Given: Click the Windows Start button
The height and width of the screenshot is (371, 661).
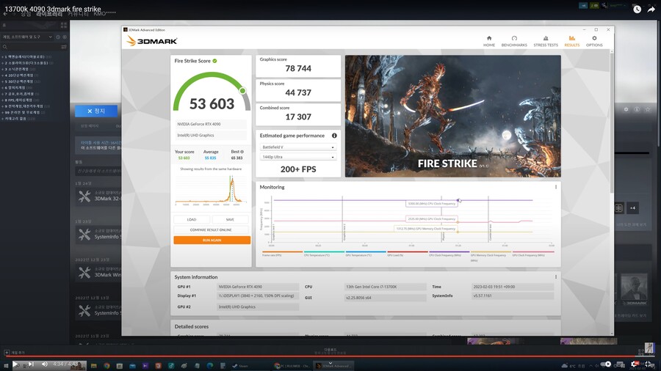Looking at the screenshot, I should tap(5, 366).
